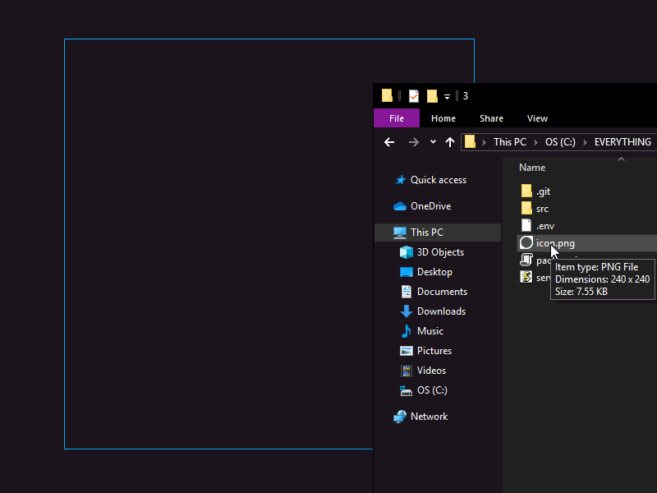Expand the chevron before This PC breadcrumb

[x=484, y=142]
